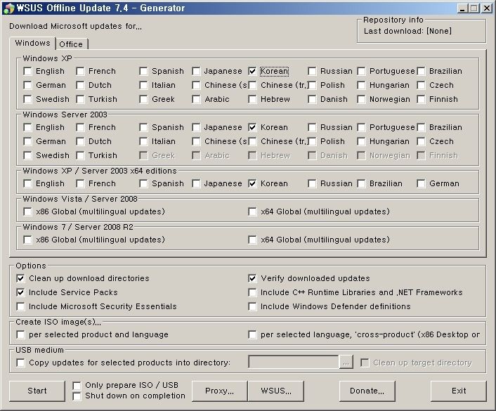The width and height of the screenshot is (496, 411).
Task: Minimize the Generator window
Action: click(x=463, y=8)
